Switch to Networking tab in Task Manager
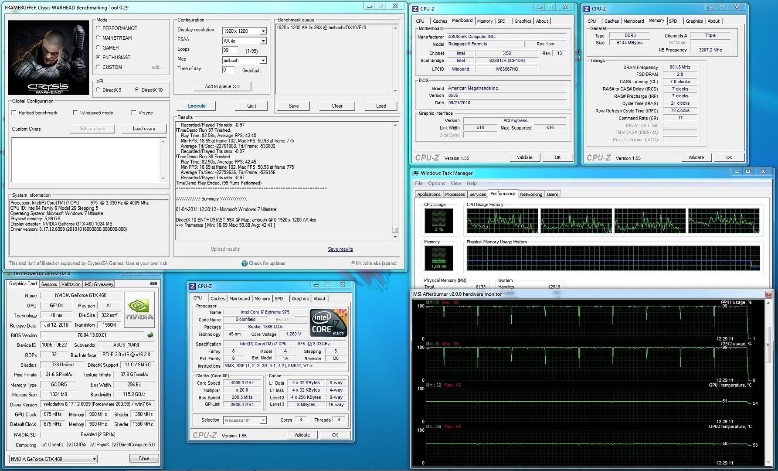The width and height of the screenshot is (778, 471). tap(531, 195)
